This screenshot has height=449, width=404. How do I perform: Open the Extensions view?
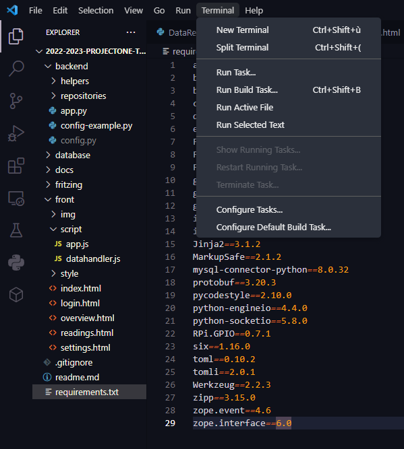pyautogui.click(x=16, y=166)
